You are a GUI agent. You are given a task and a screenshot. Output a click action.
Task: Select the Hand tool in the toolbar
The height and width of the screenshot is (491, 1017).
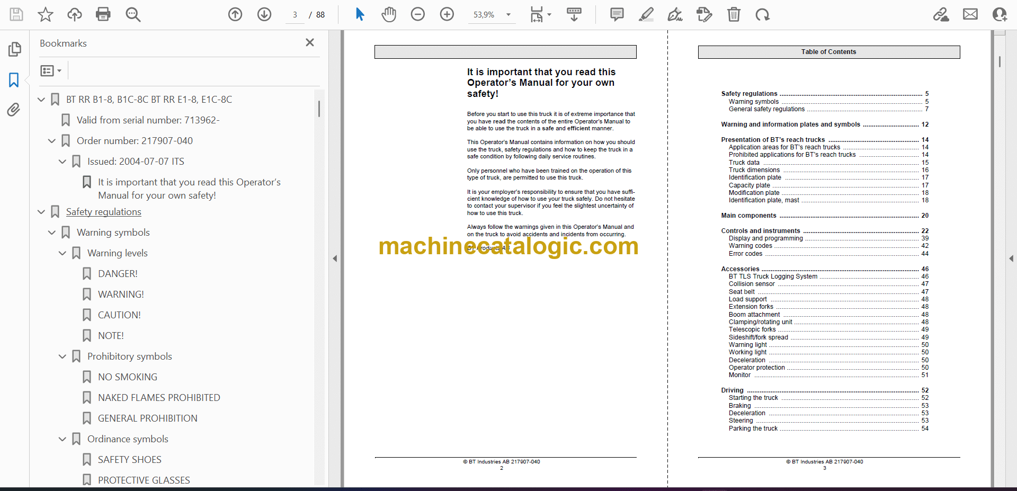pyautogui.click(x=389, y=14)
